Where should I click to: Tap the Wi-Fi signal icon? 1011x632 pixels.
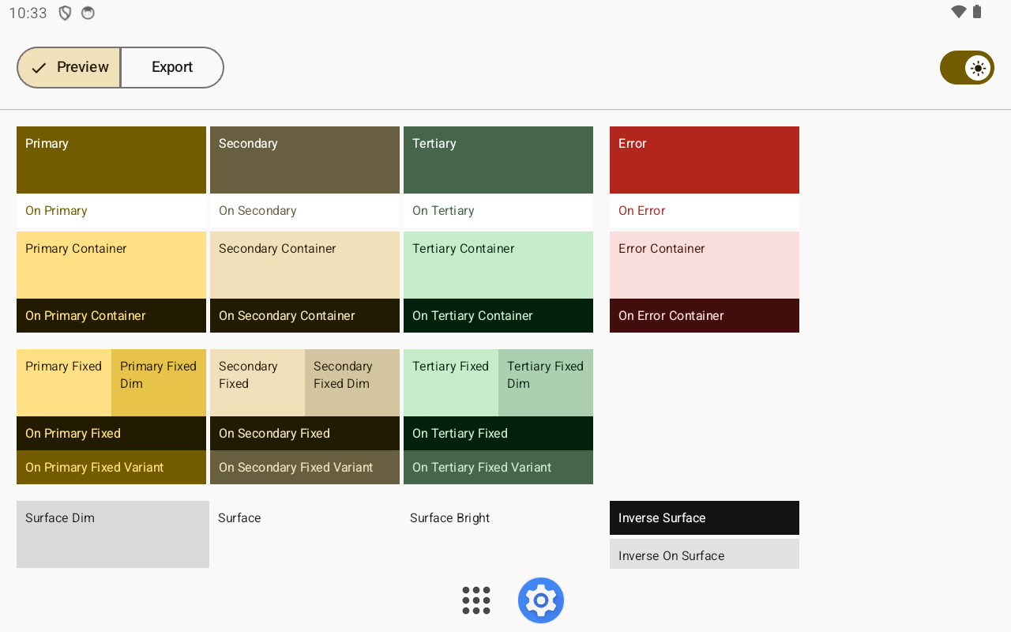coord(959,12)
